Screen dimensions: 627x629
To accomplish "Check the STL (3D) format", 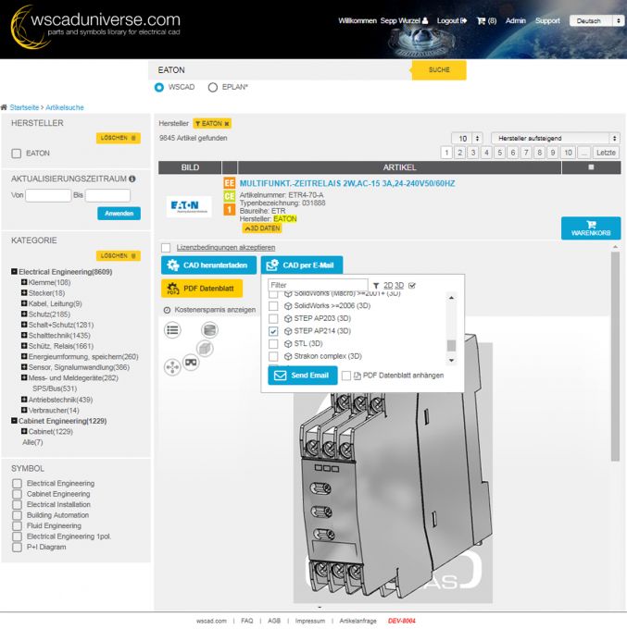I will [273, 344].
